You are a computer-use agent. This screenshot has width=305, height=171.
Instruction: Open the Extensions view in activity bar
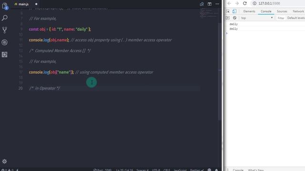(4, 55)
